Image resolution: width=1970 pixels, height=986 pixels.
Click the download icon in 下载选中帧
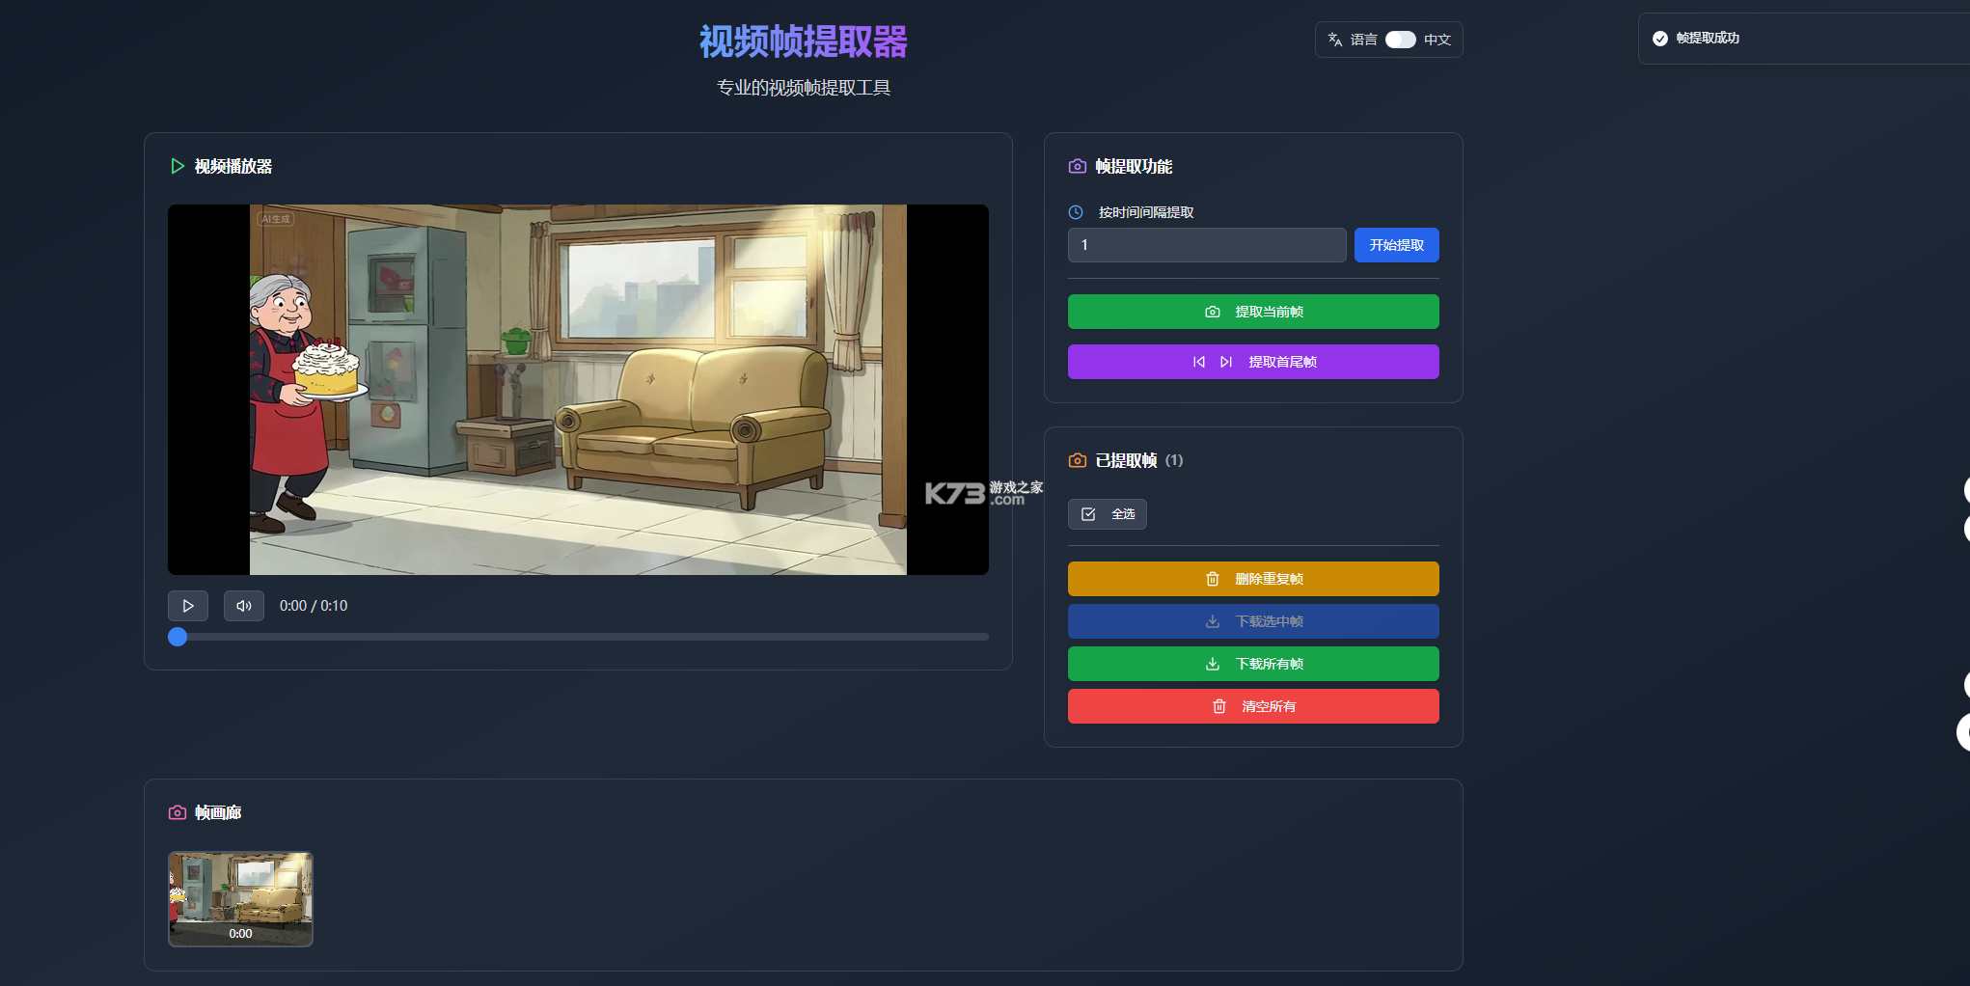pos(1213,621)
